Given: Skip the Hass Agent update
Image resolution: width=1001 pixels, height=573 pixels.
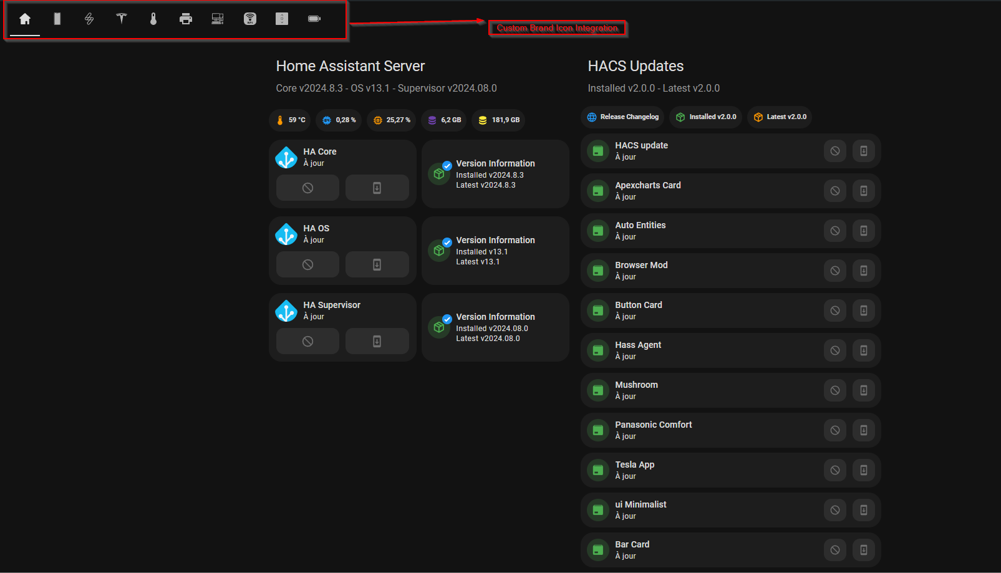Looking at the screenshot, I should pyautogui.click(x=834, y=350).
